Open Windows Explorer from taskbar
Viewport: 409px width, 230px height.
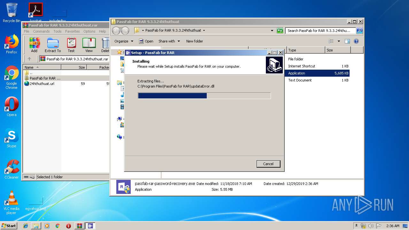coord(36,226)
